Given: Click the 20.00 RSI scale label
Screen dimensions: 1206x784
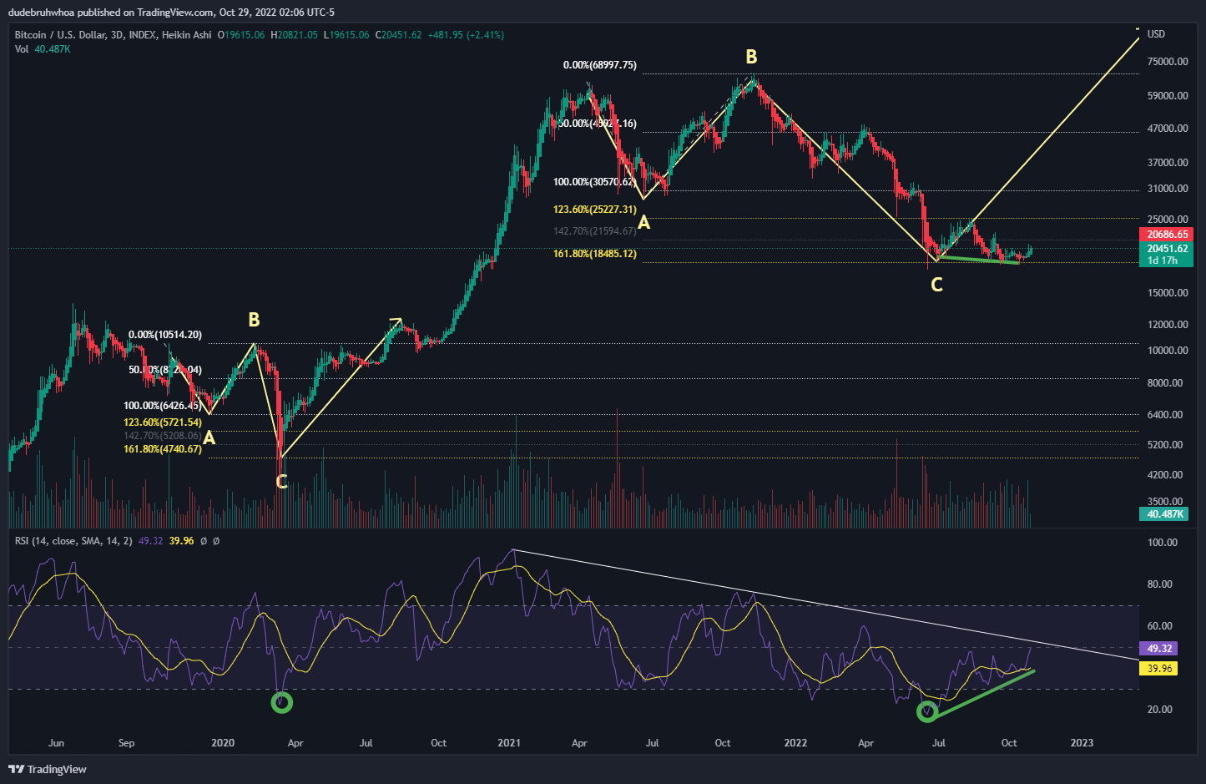Looking at the screenshot, I should click(x=1160, y=710).
